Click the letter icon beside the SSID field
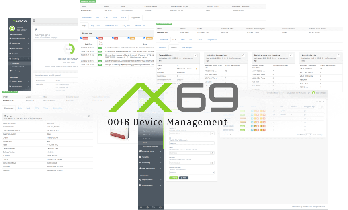 pyautogui.click(x=212, y=153)
